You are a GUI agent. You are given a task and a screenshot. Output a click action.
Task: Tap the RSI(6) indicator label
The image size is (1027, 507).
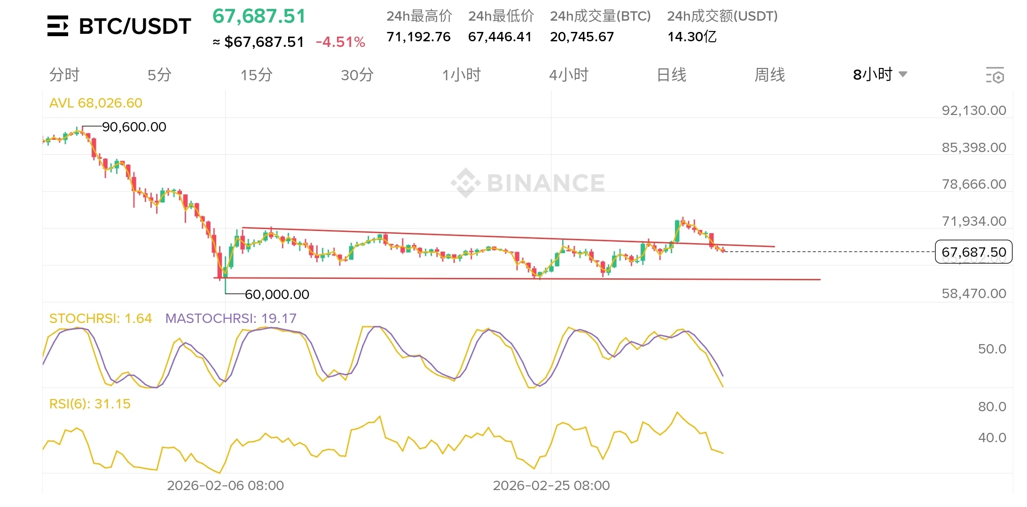90,404
